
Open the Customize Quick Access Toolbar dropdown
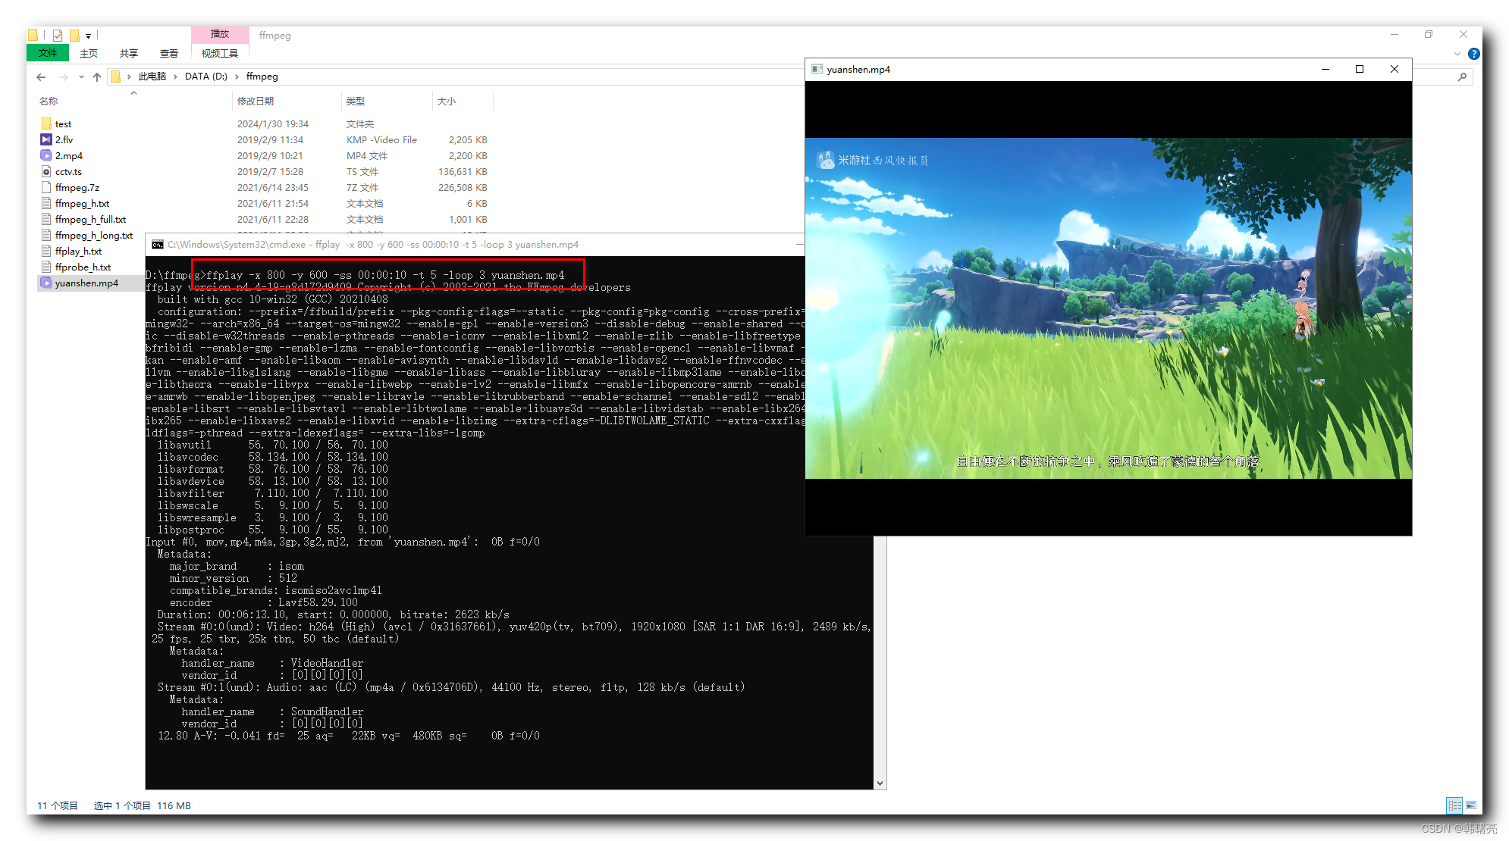[x=88, y=36]
